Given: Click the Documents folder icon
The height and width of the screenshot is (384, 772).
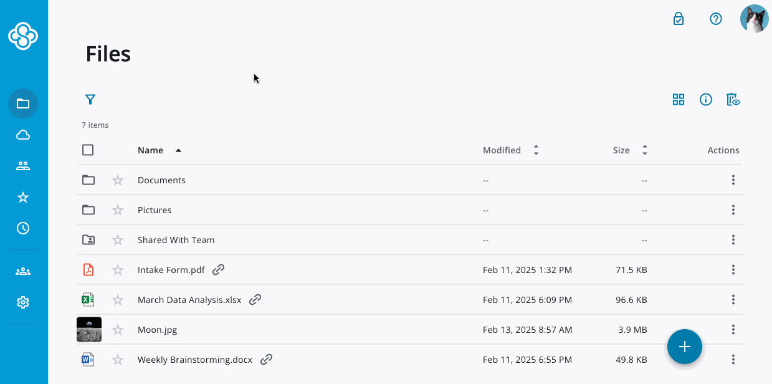Looking at the screenshot, I should (x=88, y=180).
